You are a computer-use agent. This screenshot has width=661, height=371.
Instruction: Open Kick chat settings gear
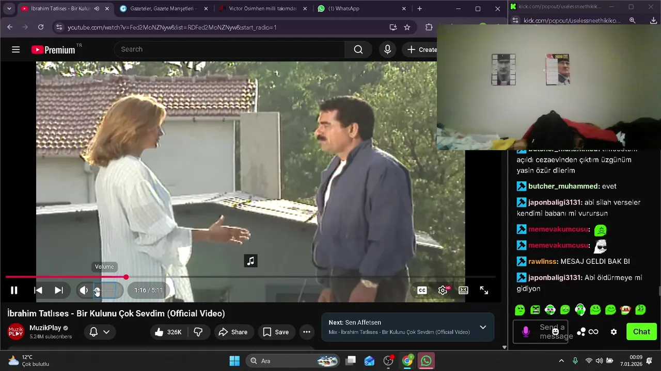613,332
